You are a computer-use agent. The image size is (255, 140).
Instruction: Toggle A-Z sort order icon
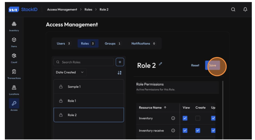(119, 72)
